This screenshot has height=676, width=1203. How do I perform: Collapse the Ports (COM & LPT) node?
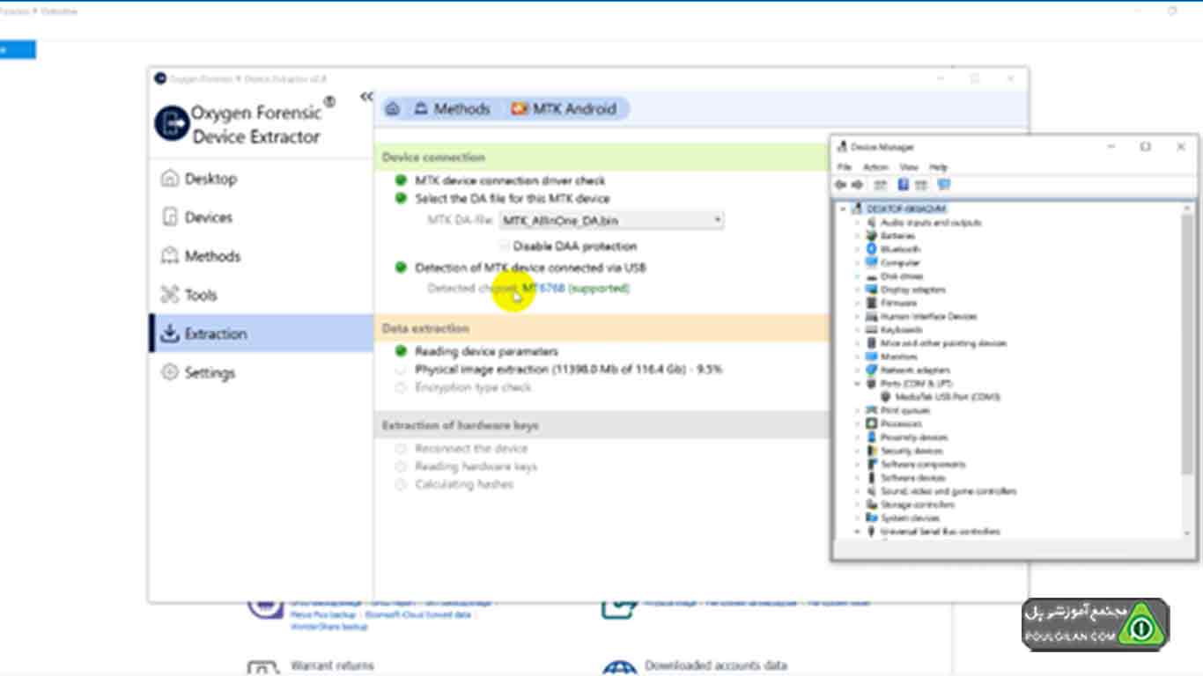click(857, 384)
